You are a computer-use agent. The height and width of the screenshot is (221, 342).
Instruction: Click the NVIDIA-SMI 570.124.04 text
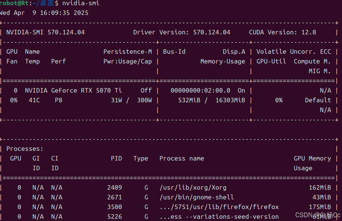[x=46, y=32]
